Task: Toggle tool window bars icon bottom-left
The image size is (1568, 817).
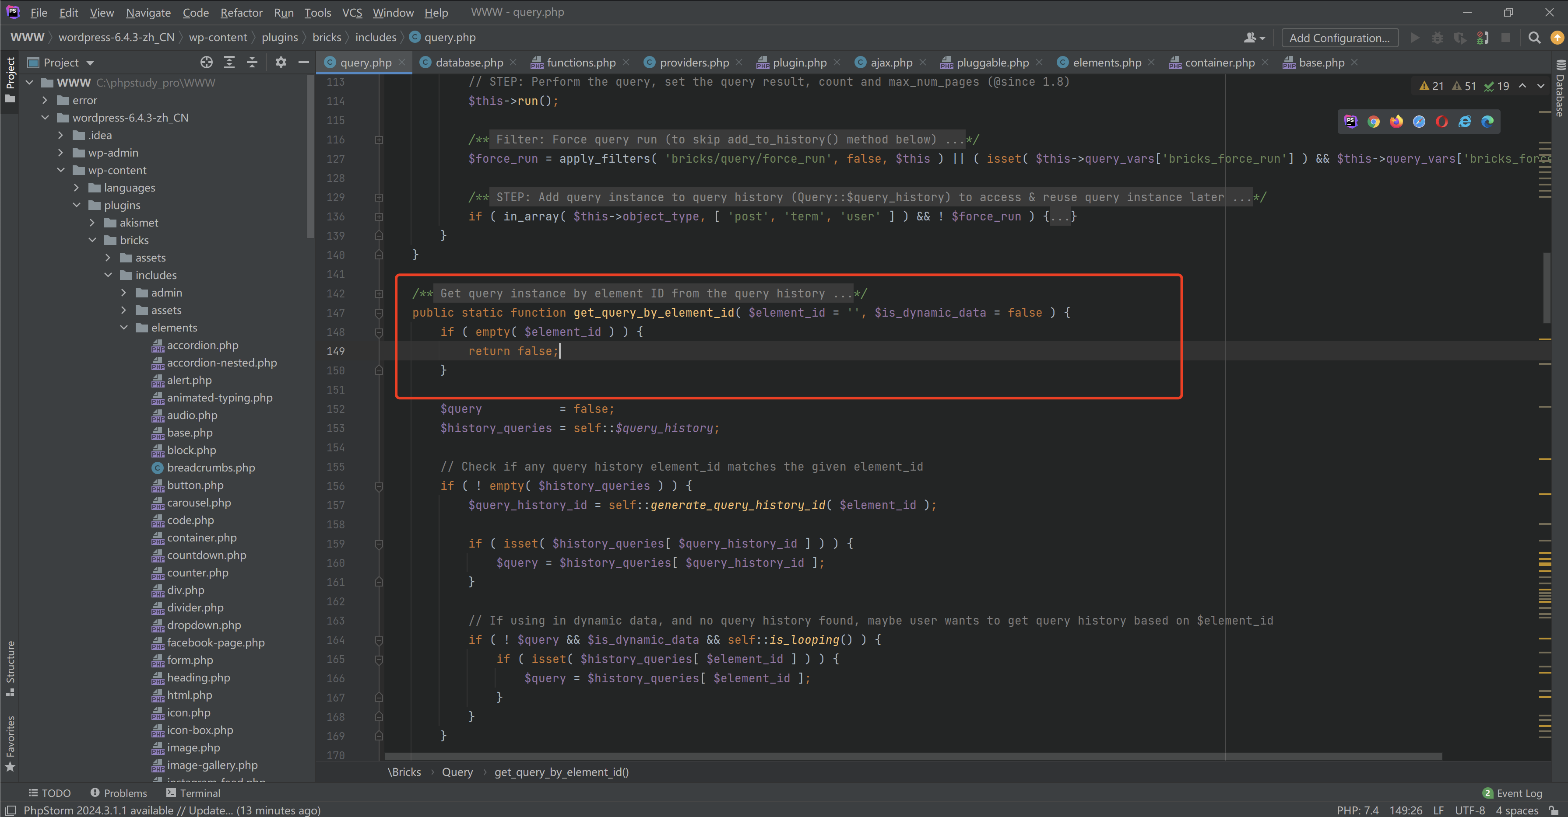Action: coord(10,810)
